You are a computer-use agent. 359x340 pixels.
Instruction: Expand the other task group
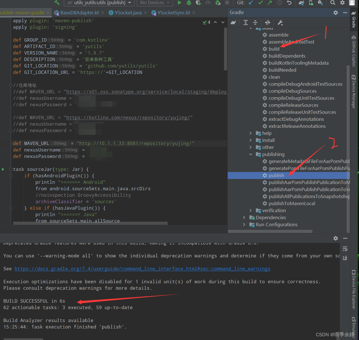click(x=251, y=147)
